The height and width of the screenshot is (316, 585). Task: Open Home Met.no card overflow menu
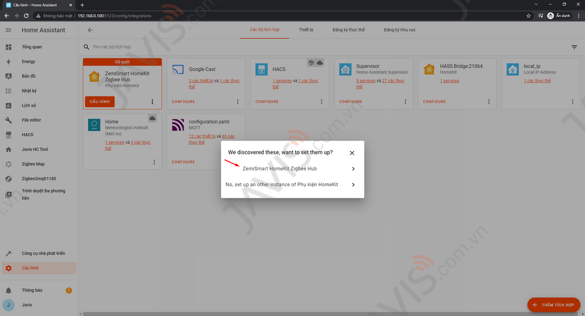click(x=154, y=162)
